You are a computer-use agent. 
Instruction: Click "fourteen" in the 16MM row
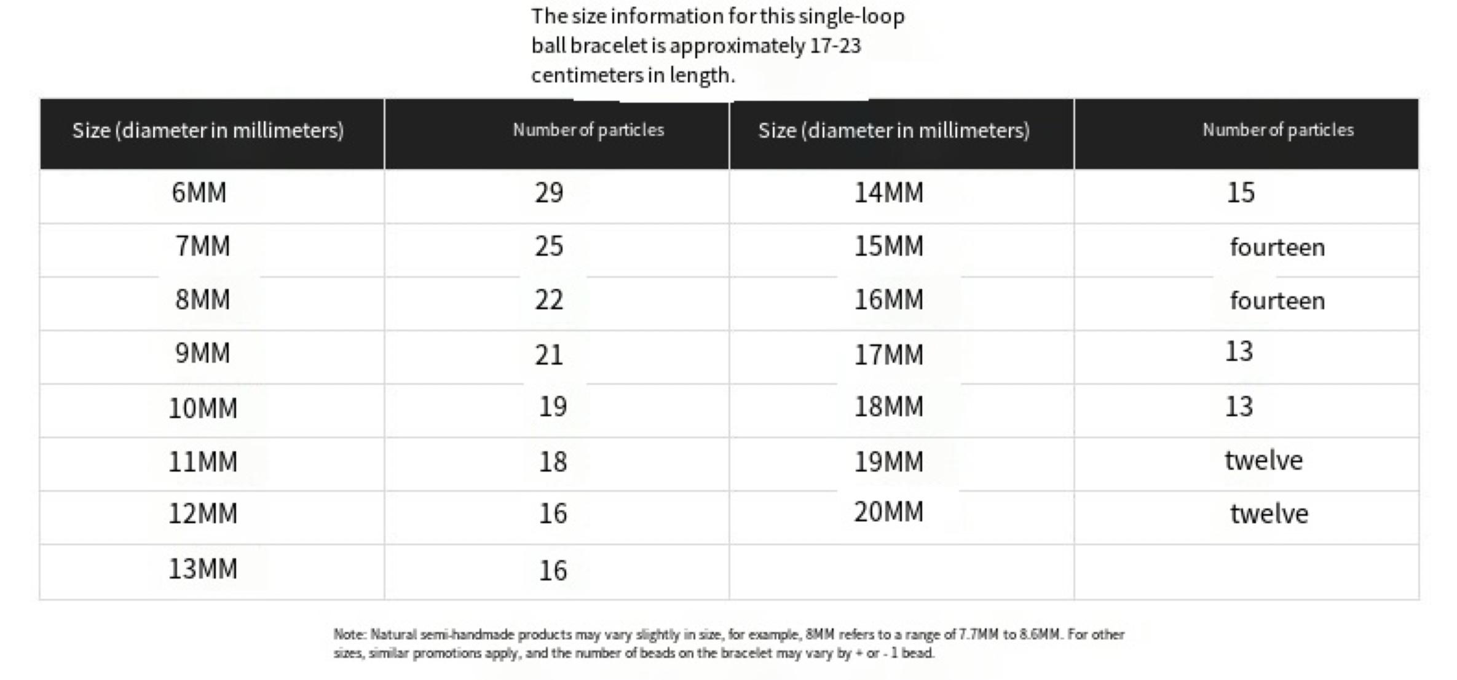(1277, 301)
